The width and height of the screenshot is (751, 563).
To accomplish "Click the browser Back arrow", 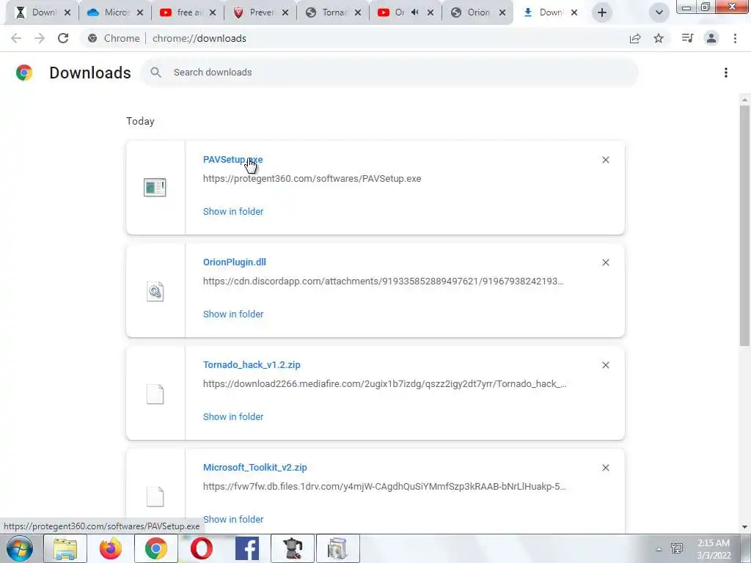I will click(x=16, y=38).
